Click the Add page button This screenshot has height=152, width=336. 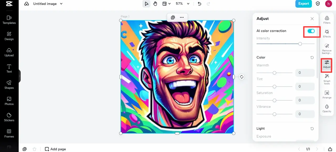click(55, 149)
